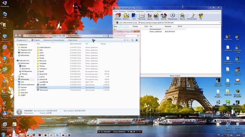Click the Удалить (Delete) icon in WinRAR

tap(150, 16)
